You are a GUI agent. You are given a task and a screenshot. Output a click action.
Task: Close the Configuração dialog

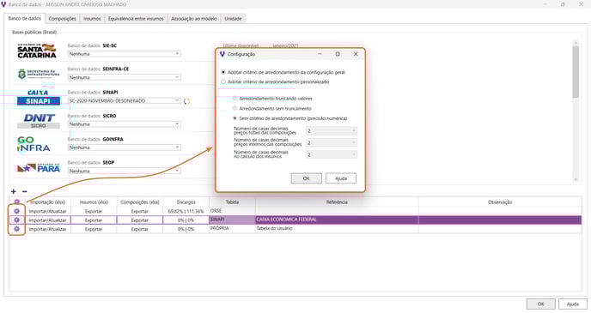356,54
